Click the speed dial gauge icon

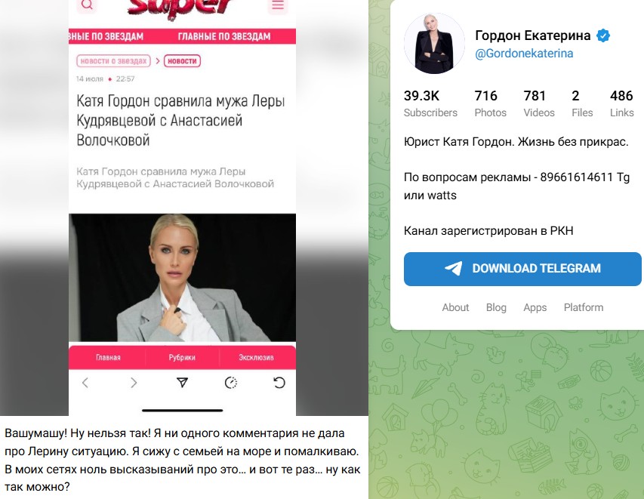[231, 383]
